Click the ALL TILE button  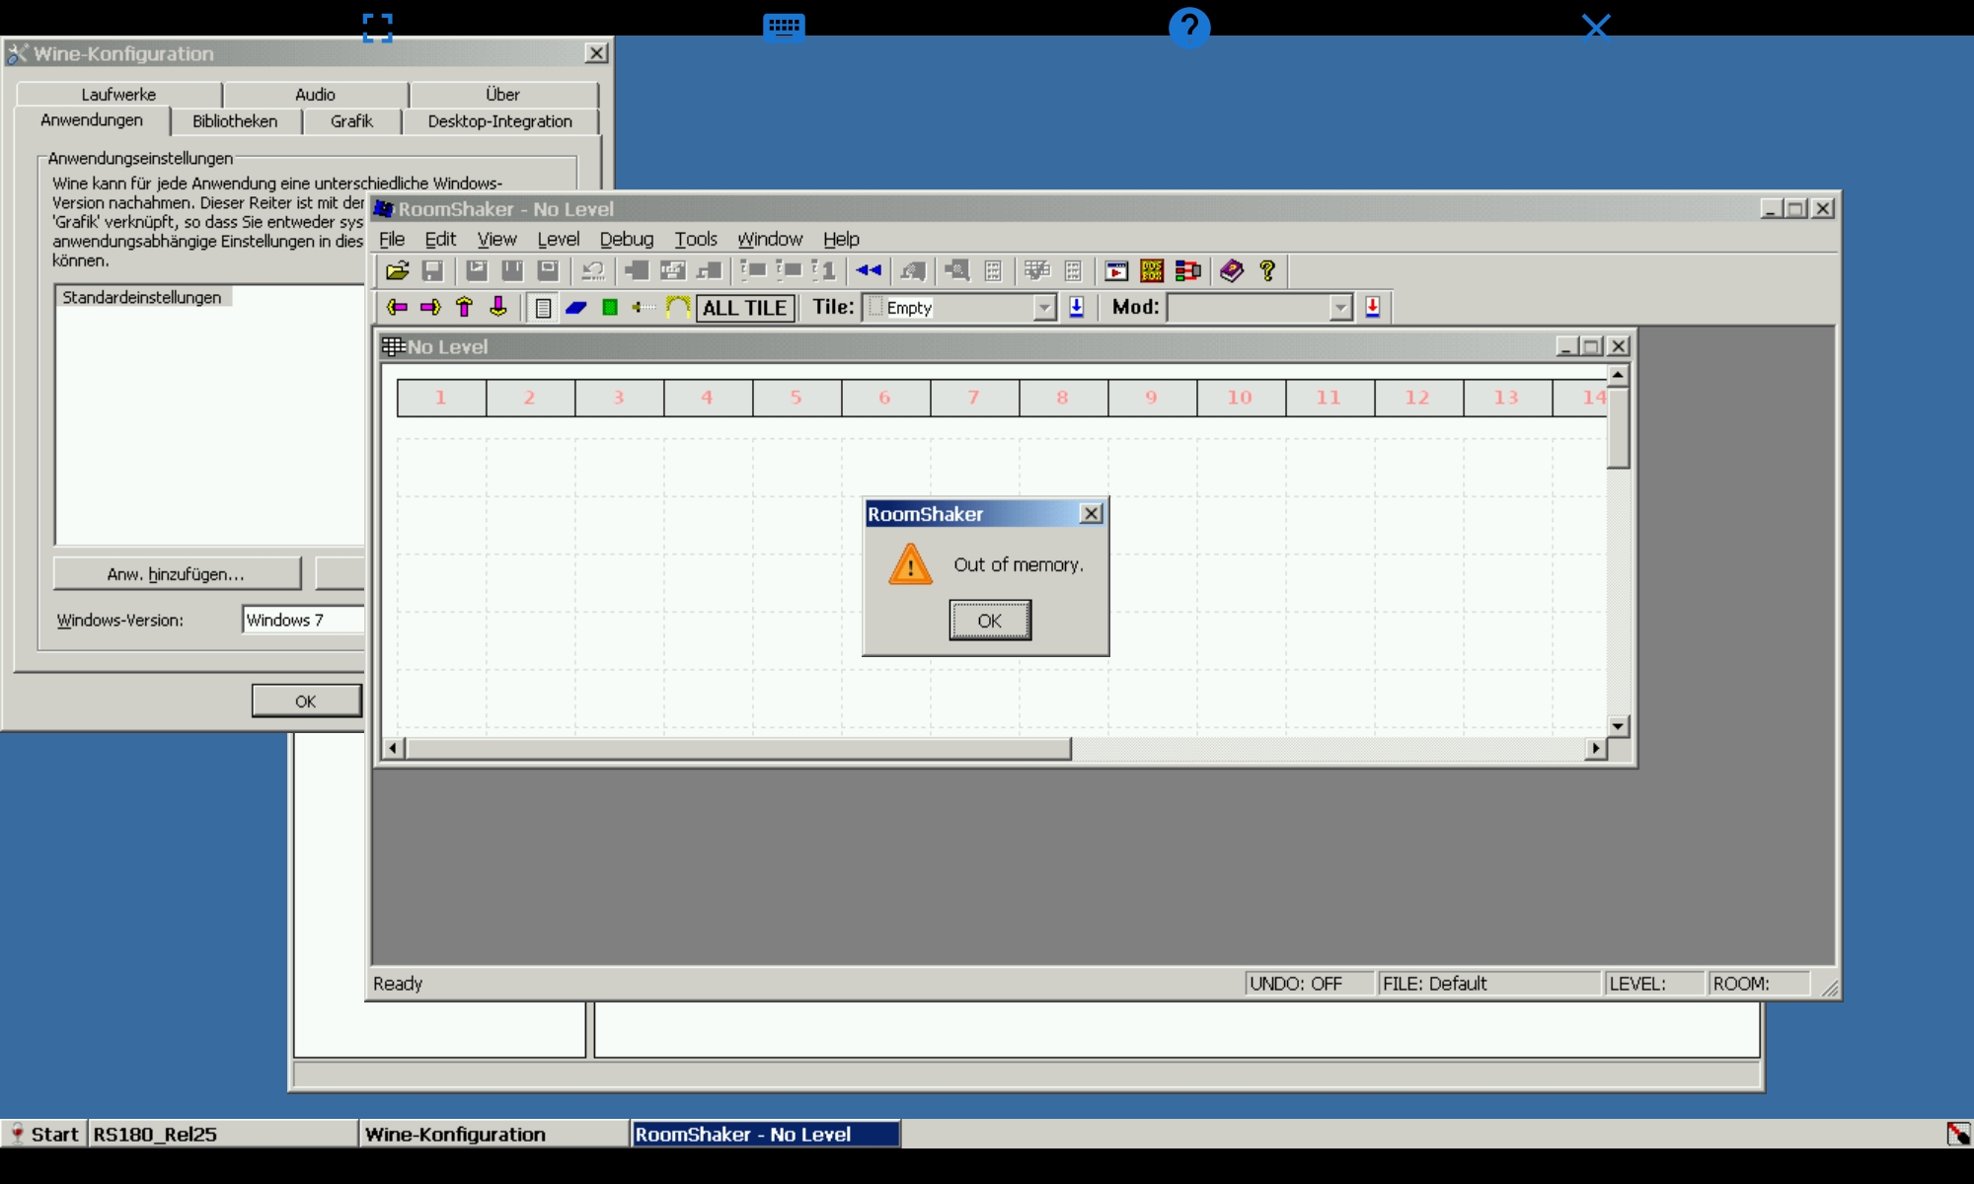(745, 308)
